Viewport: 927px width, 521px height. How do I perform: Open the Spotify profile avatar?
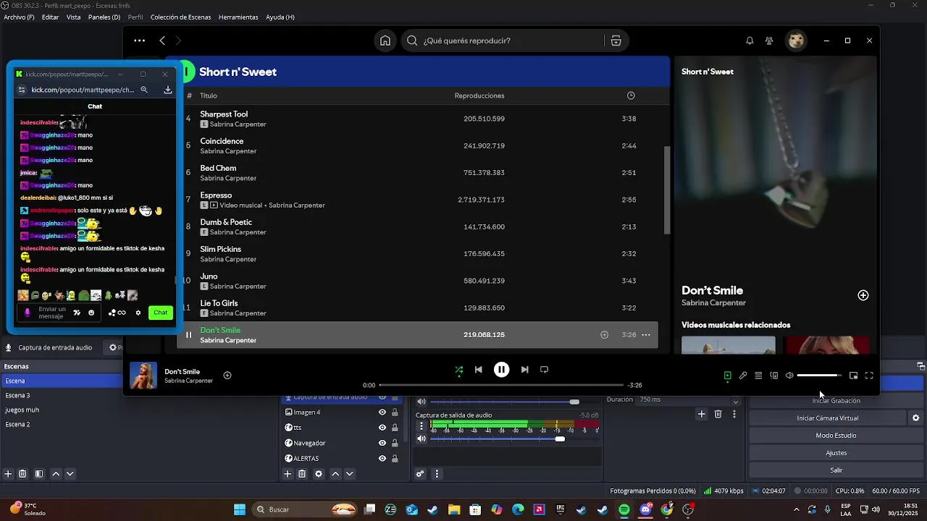(x=797, y=41)
